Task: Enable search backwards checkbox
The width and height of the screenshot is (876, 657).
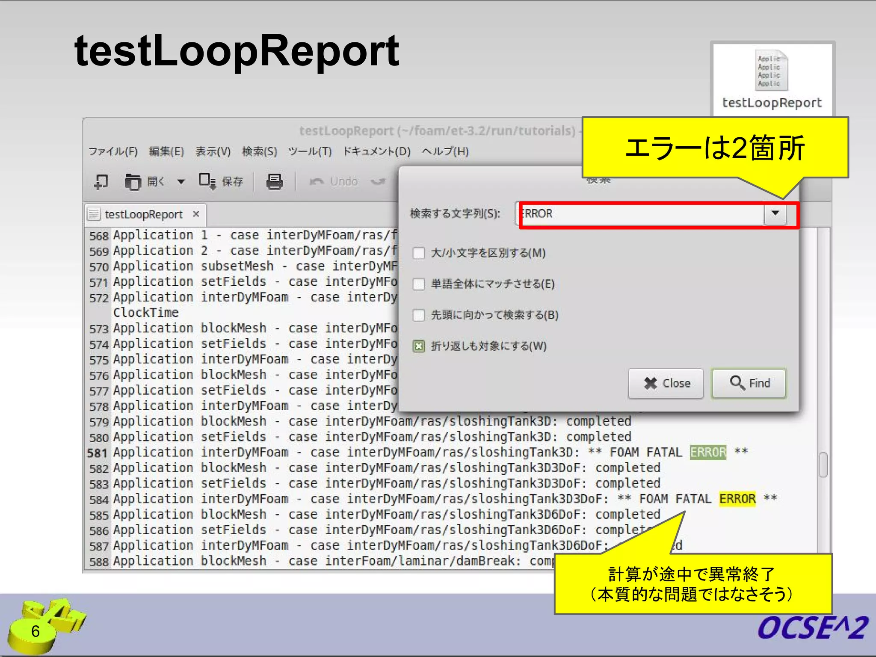Action: pyautogui.click(x=419, y=315)
